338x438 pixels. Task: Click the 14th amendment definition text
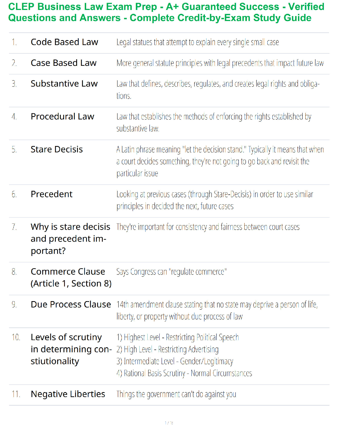[217, 310]
